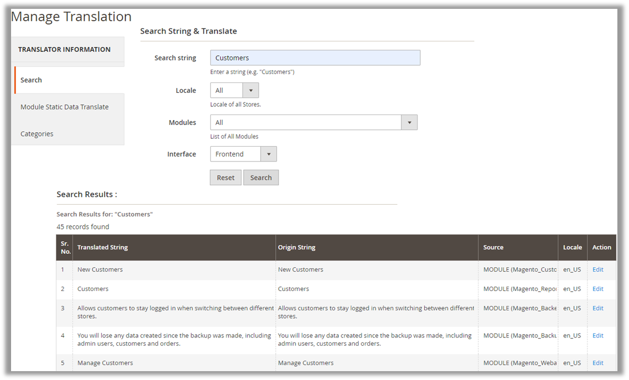Viewport: 629px width, 380px height.
Task: Edit the Manage Customers translation
Action: [597, 363]
